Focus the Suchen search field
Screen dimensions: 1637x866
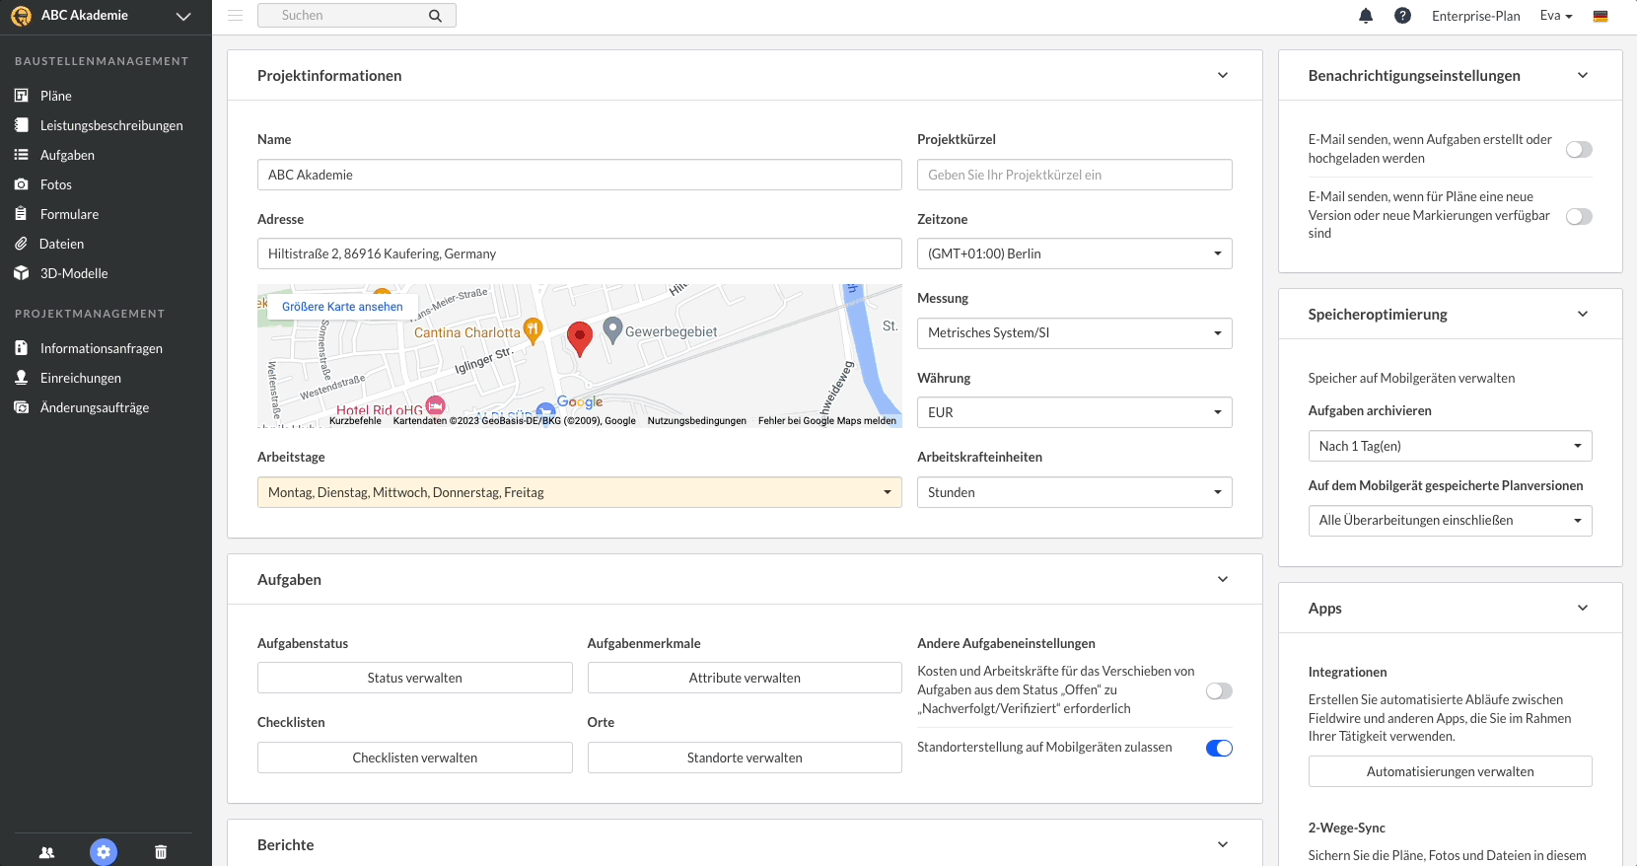point(357,16)
